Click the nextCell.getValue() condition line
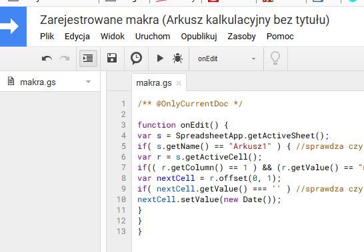 point(251,189)
